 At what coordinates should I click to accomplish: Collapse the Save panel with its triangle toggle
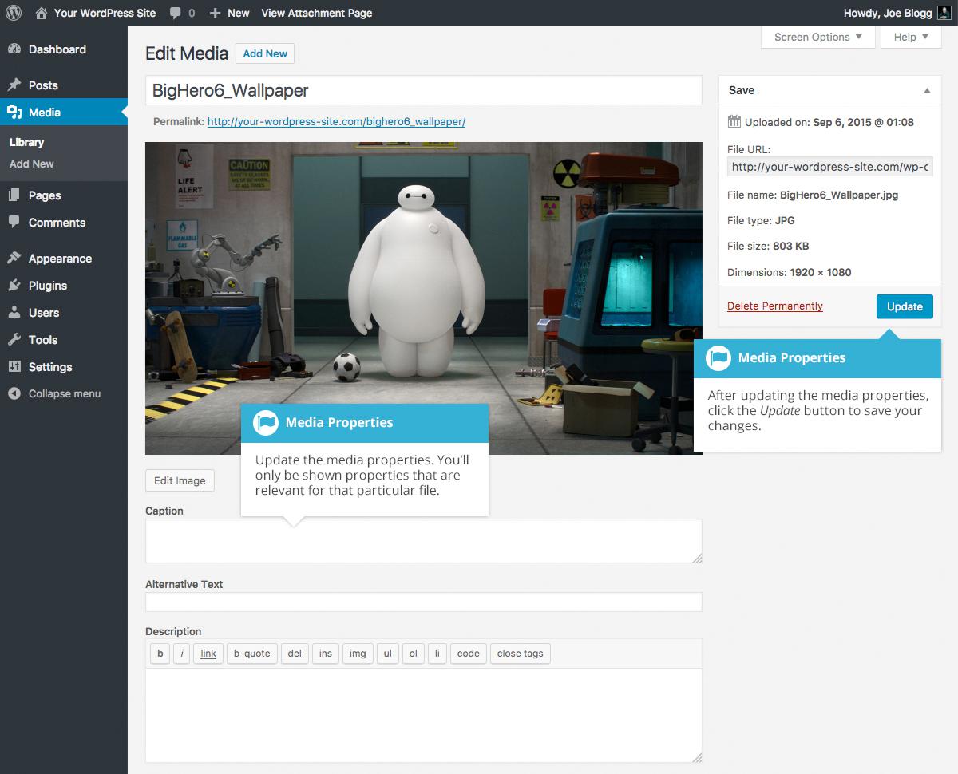(x=927, y=91)
